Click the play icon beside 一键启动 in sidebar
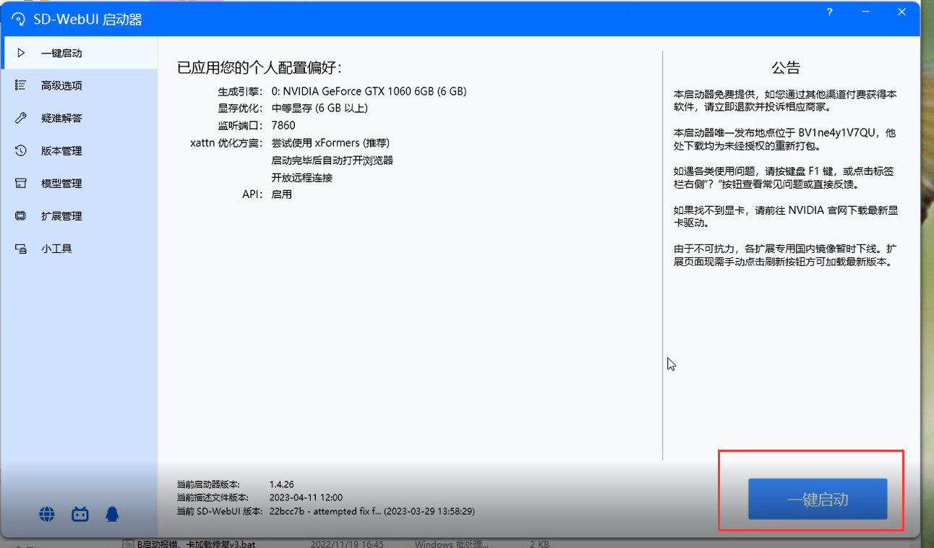Screen dimensions: 934x548 point(21,53)
